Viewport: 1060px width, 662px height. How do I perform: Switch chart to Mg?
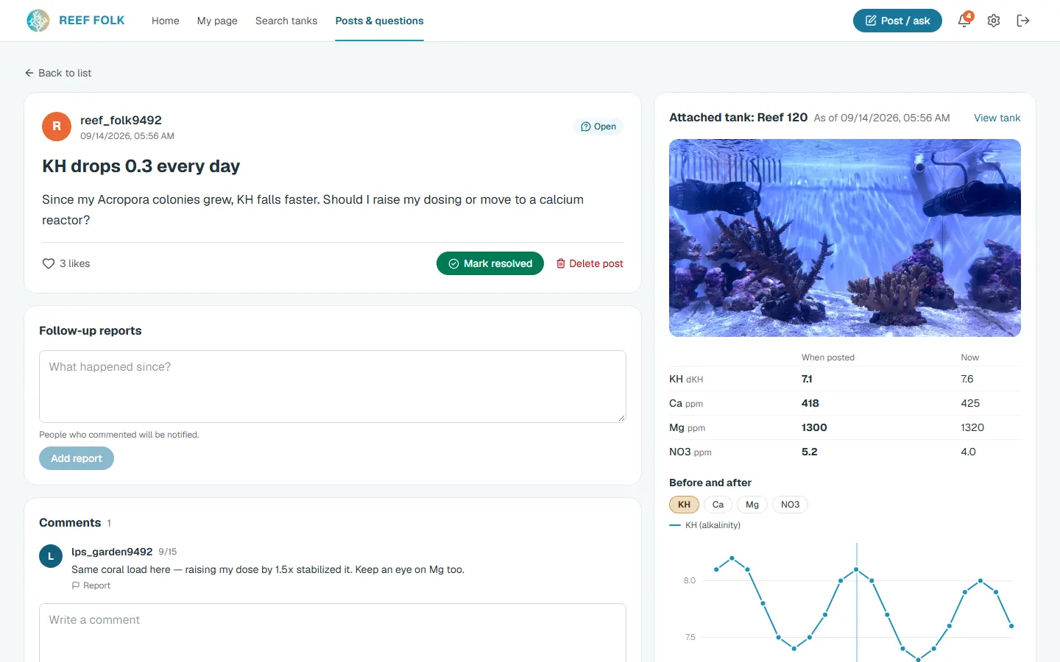pyautogui.click(x=752, y=505)
